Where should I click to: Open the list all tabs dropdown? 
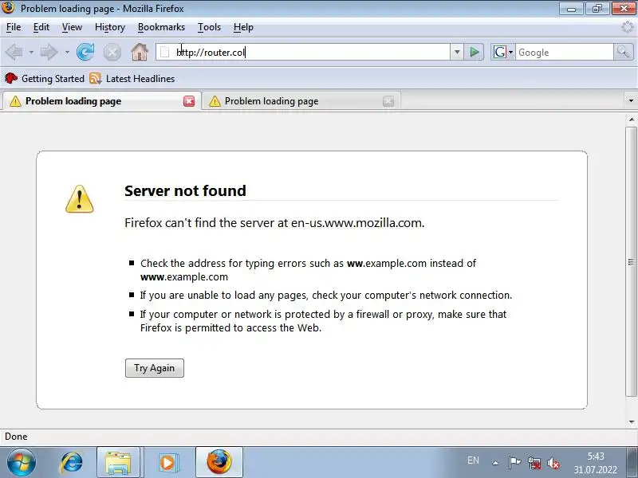pos(631,101)
